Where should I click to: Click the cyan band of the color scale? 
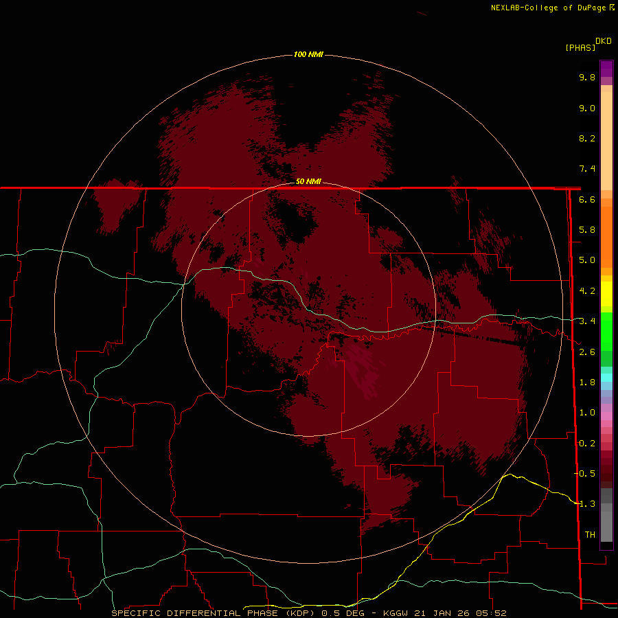click(606, 378)
